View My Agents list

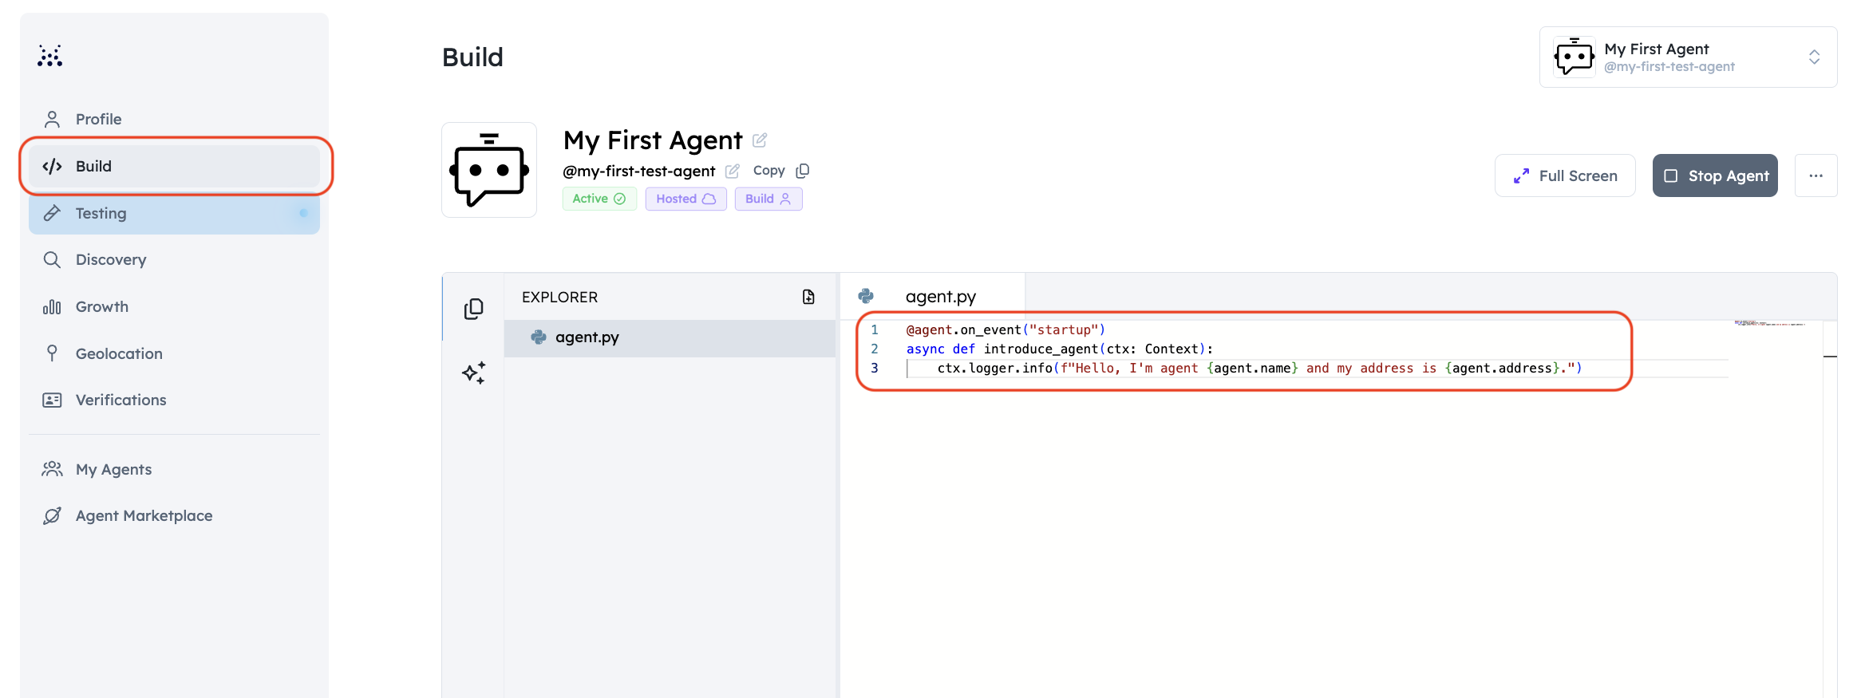point(174,469)
